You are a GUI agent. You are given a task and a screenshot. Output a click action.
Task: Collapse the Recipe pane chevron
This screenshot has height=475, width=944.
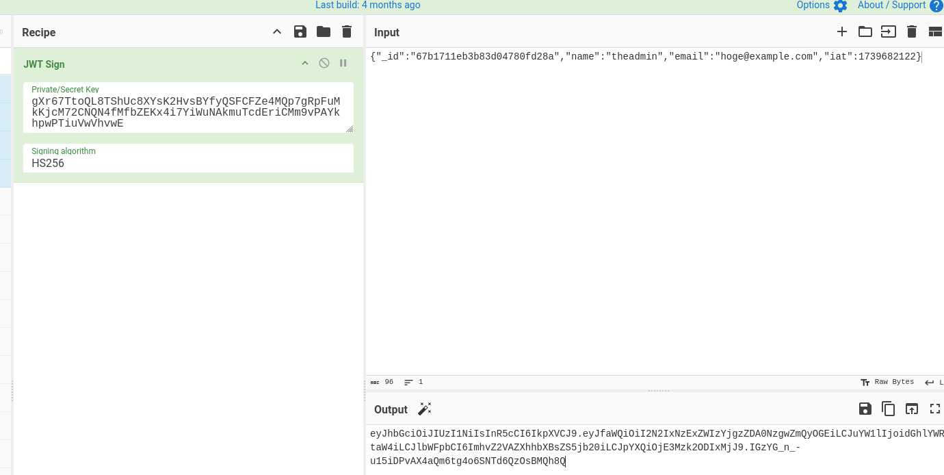pyautogui.click(x=277, y=32)
